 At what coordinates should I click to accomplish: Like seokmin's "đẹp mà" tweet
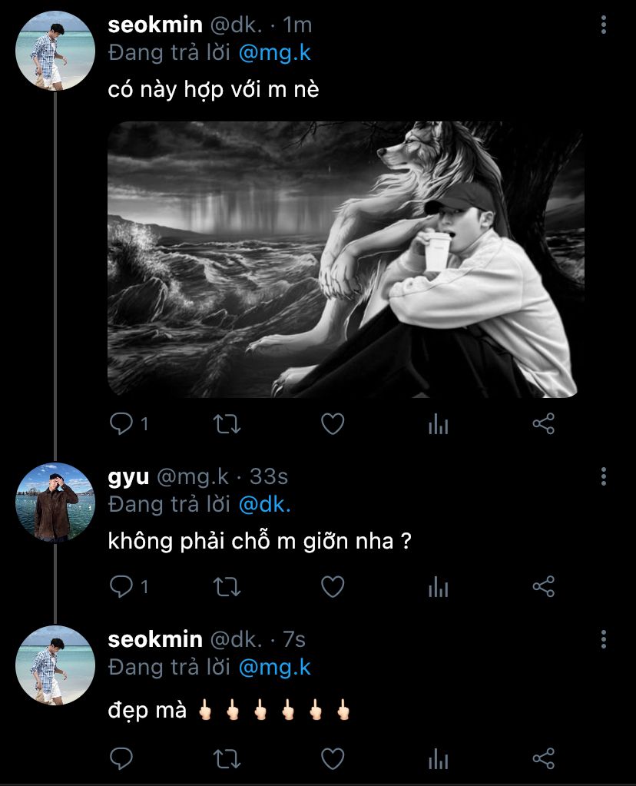[332, 759]
